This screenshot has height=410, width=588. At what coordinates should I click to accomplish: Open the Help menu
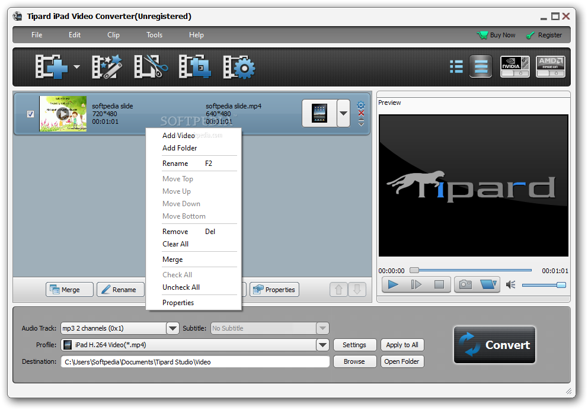(197, 35)
